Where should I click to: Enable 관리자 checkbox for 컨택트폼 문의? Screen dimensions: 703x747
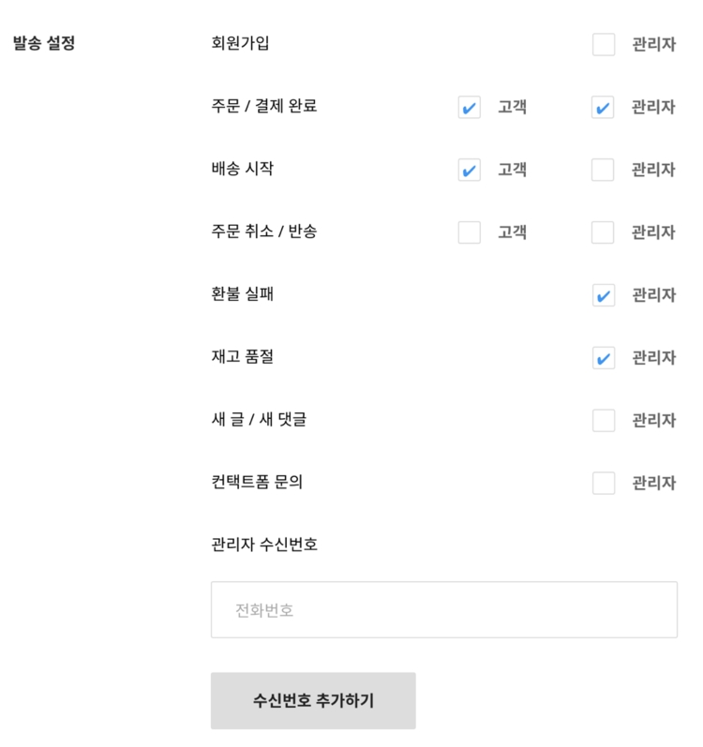click(604, 483)
